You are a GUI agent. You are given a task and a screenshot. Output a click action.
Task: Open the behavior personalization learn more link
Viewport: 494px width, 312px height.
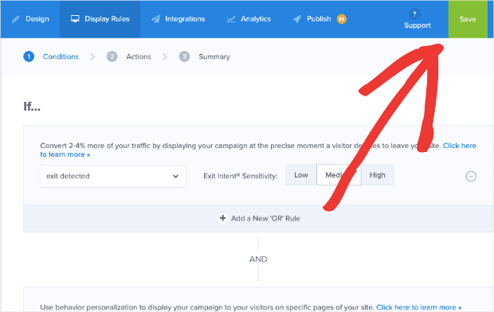click(x=418, y=307)
